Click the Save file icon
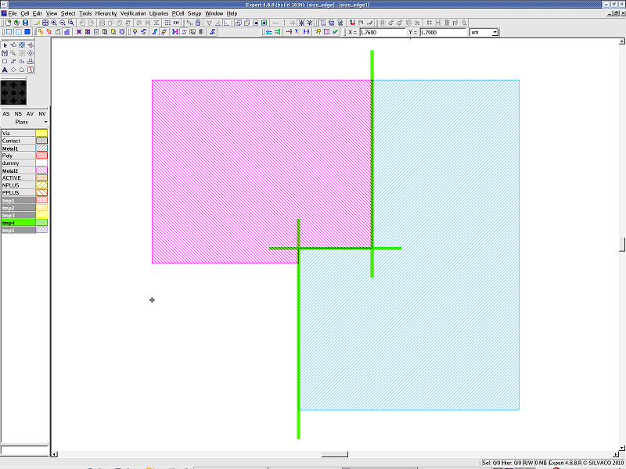 (x=26, y=23)
